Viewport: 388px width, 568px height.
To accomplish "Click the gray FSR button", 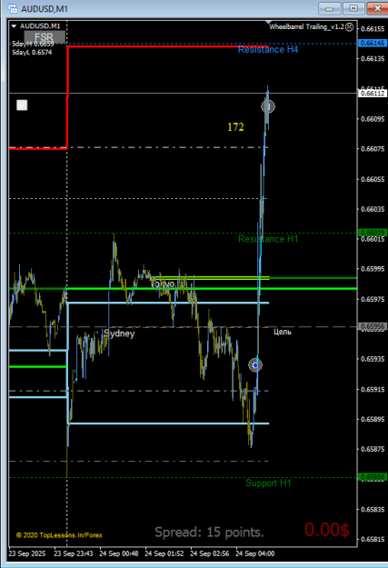I will (x=45, y=36).
